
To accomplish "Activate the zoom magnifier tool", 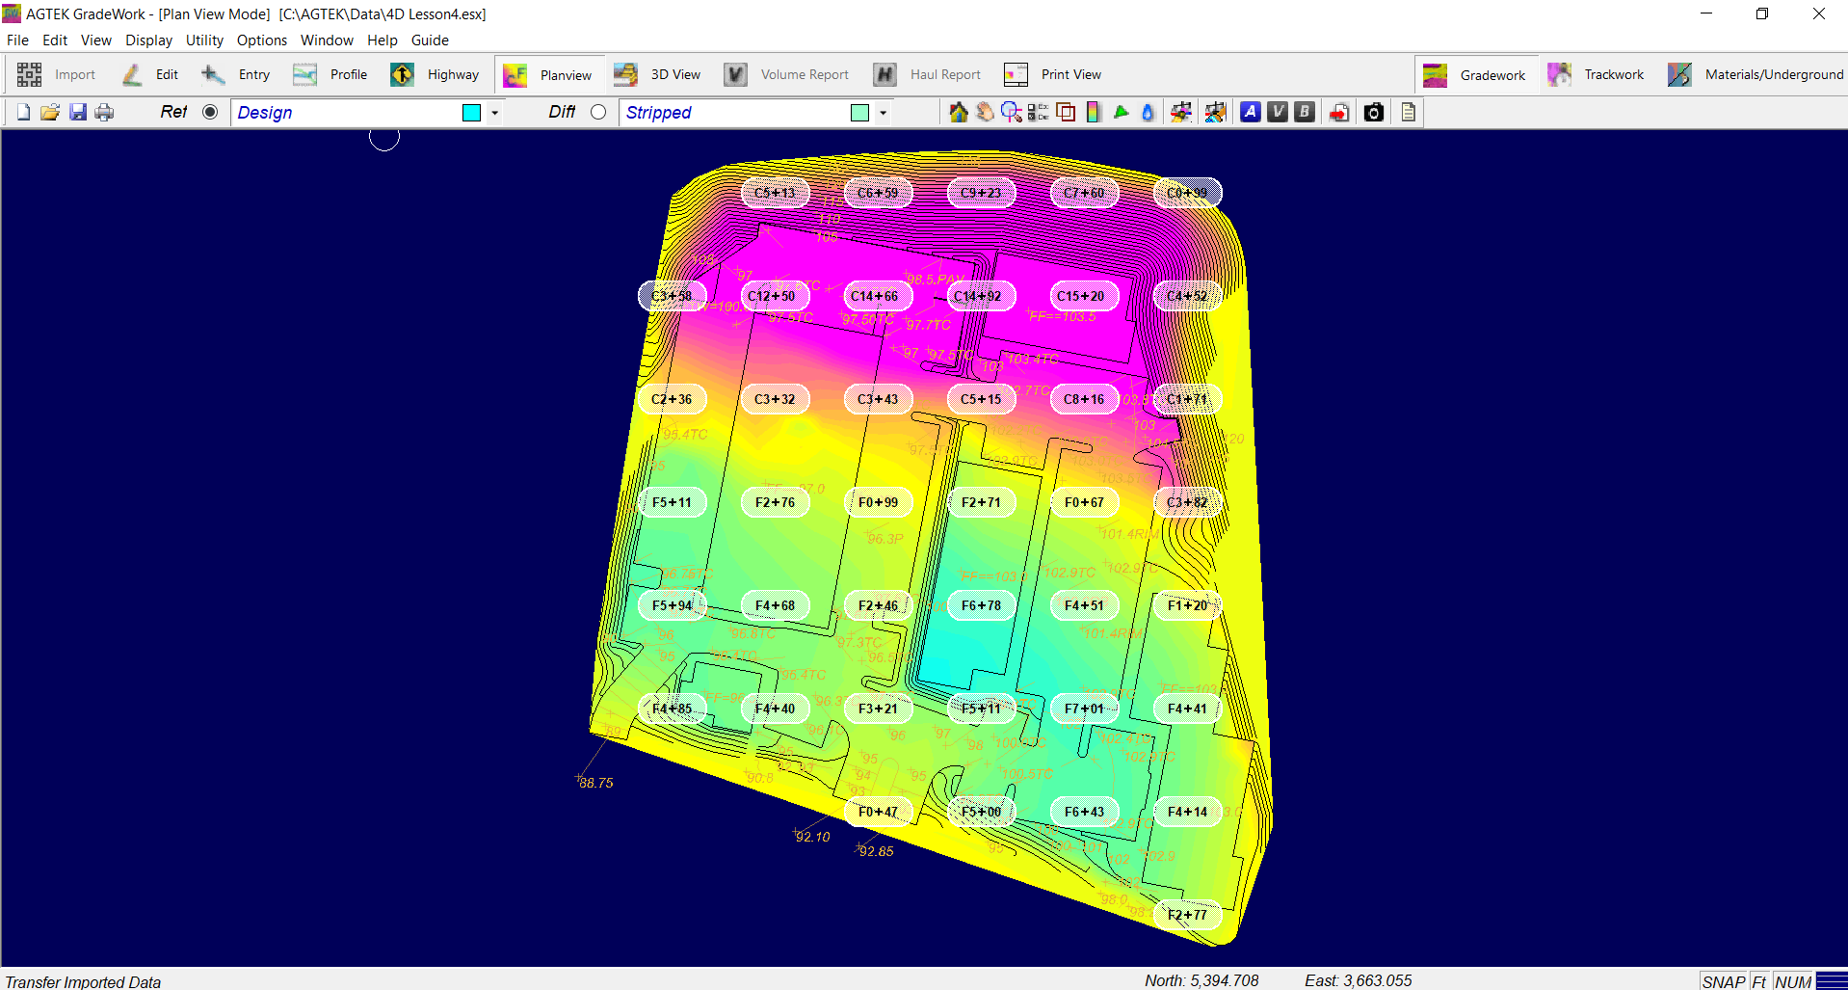I will point(1011,113).
